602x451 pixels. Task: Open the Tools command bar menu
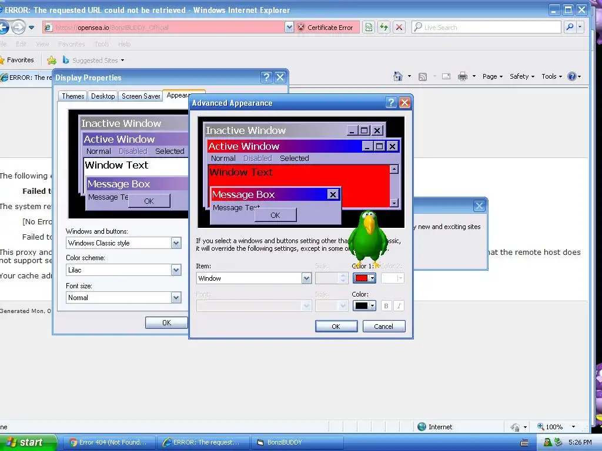click(551, 76)
